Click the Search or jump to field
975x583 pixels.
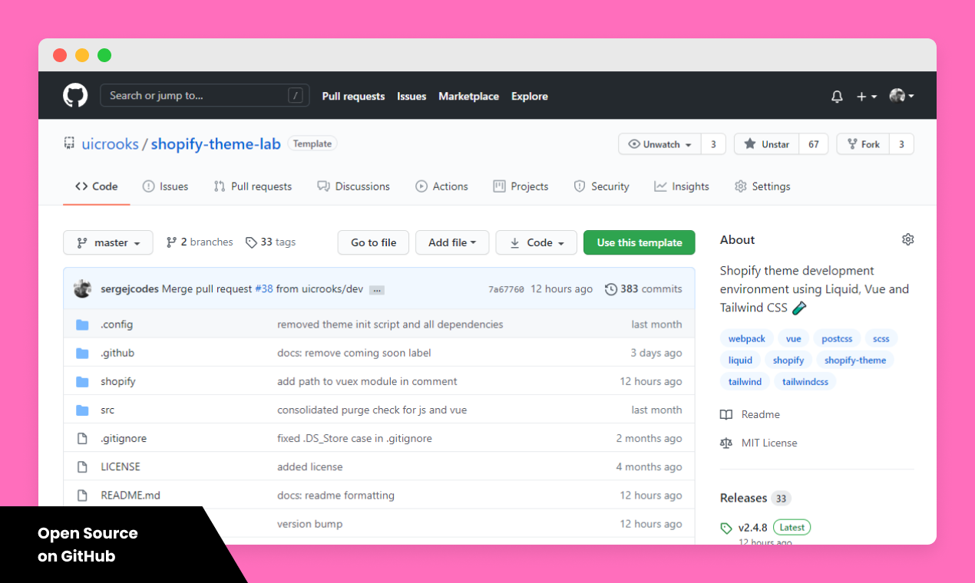coord(200,95)
